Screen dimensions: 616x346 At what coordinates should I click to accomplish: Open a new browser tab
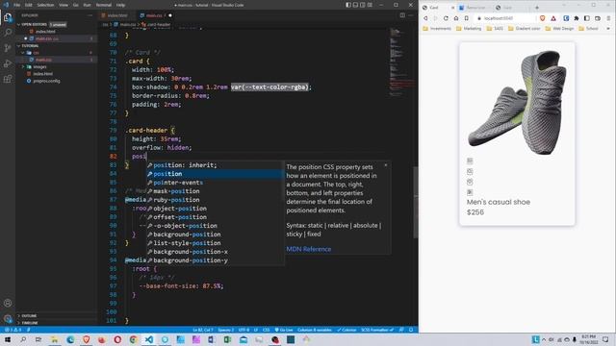(x=537, y=8)
